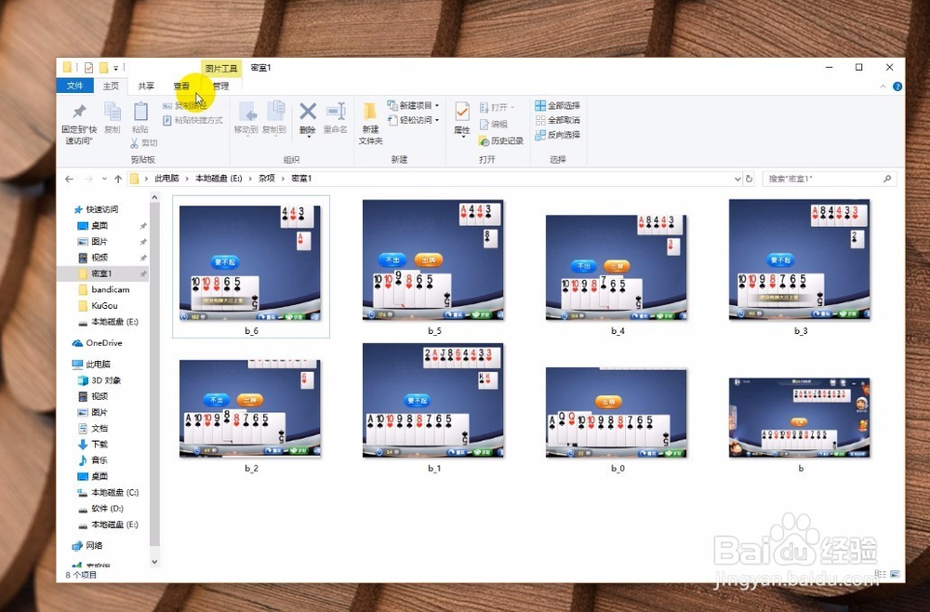This screenshot has width=930, height=612.
Task: Select the b_0 image thumbnail
Action: point(617,413)
